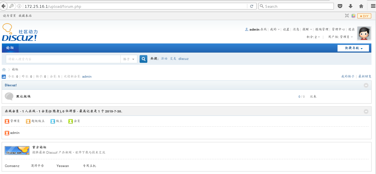Select the 论坛 navigation tab

click(x=10, y=48)
